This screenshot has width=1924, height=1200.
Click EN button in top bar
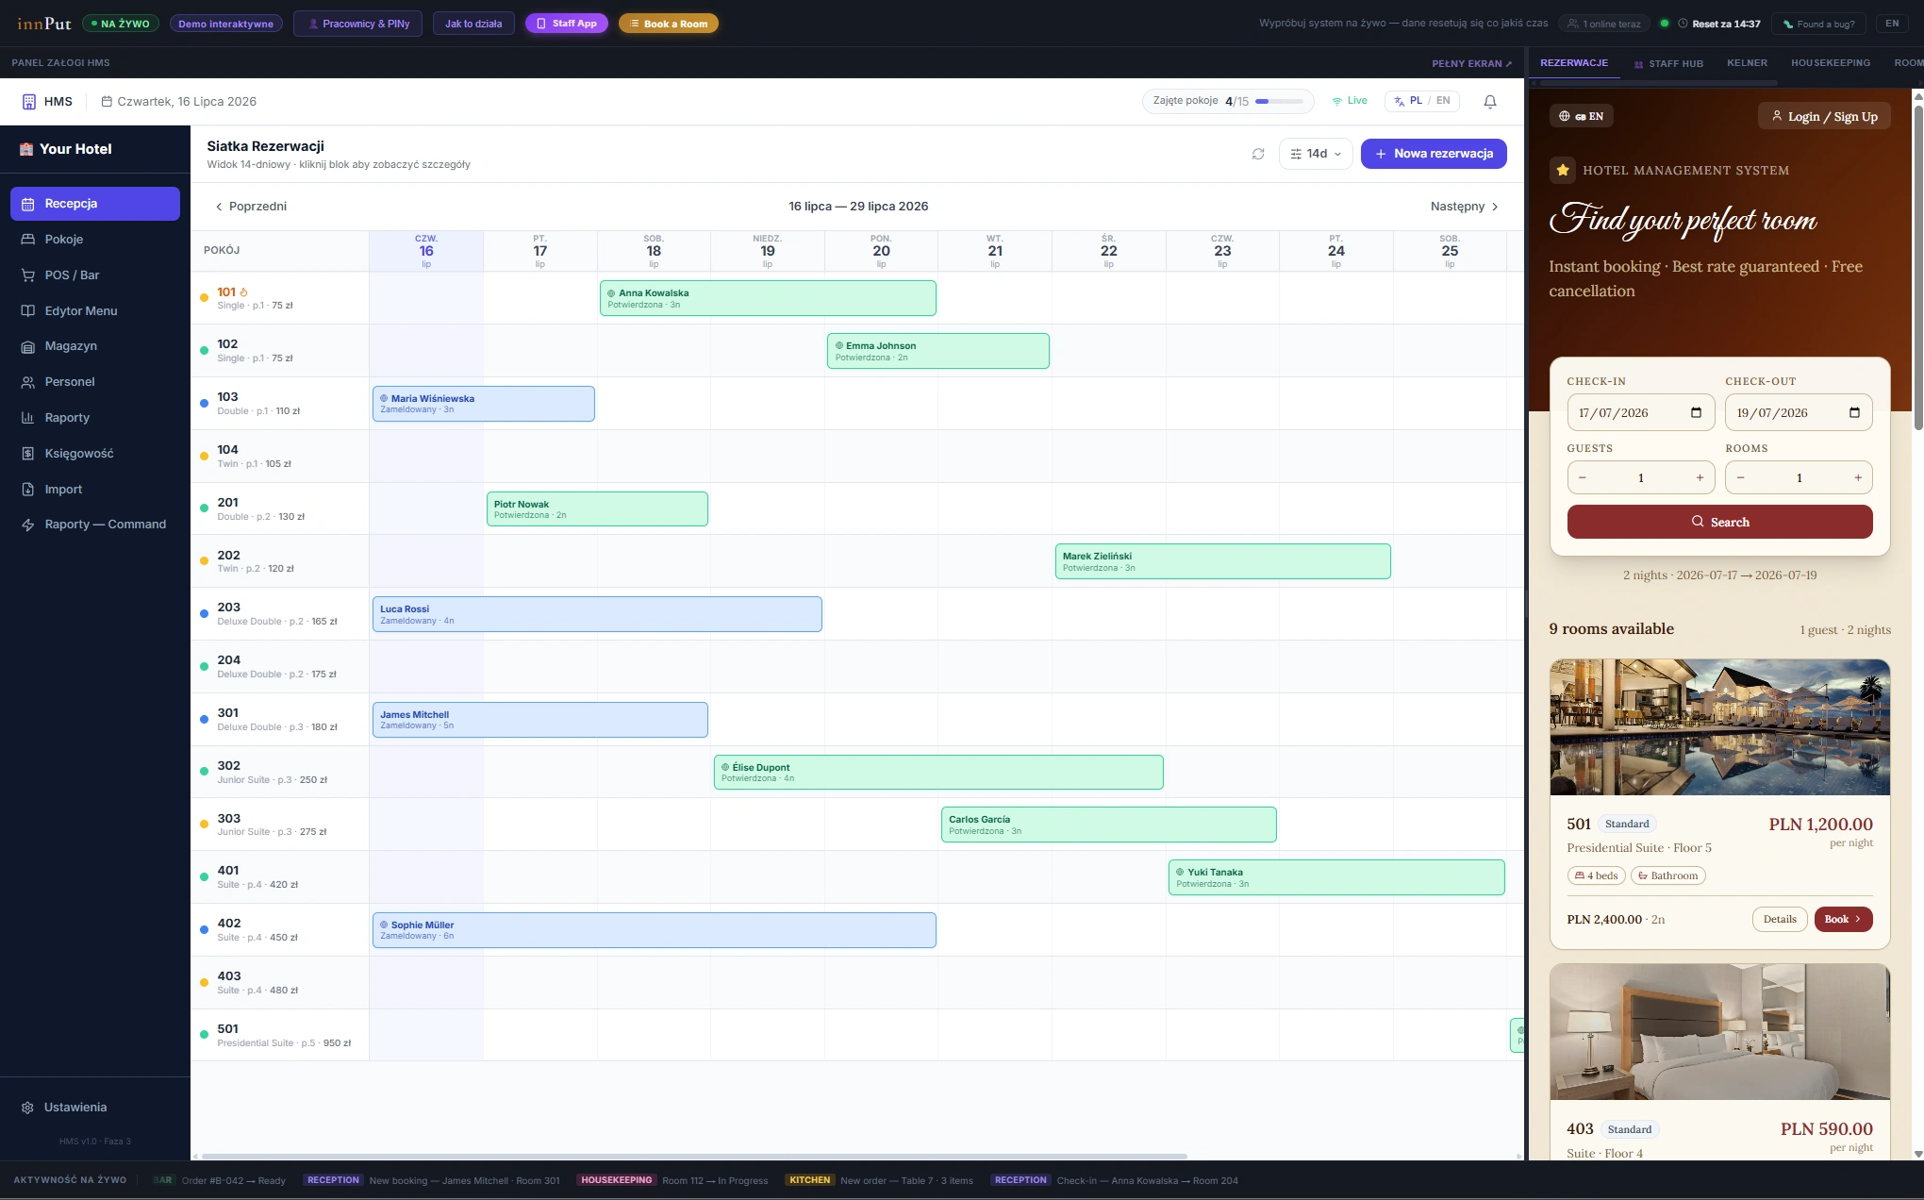click(x=1892, y=24)
